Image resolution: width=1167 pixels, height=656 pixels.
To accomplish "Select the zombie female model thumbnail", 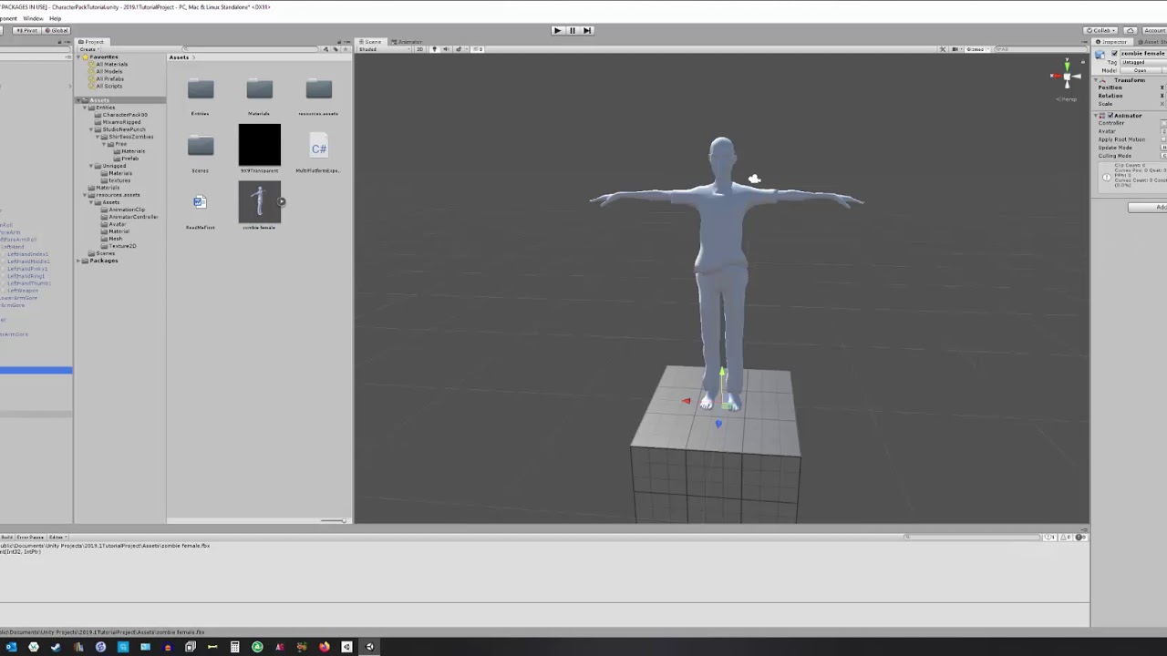I will 260,202.
